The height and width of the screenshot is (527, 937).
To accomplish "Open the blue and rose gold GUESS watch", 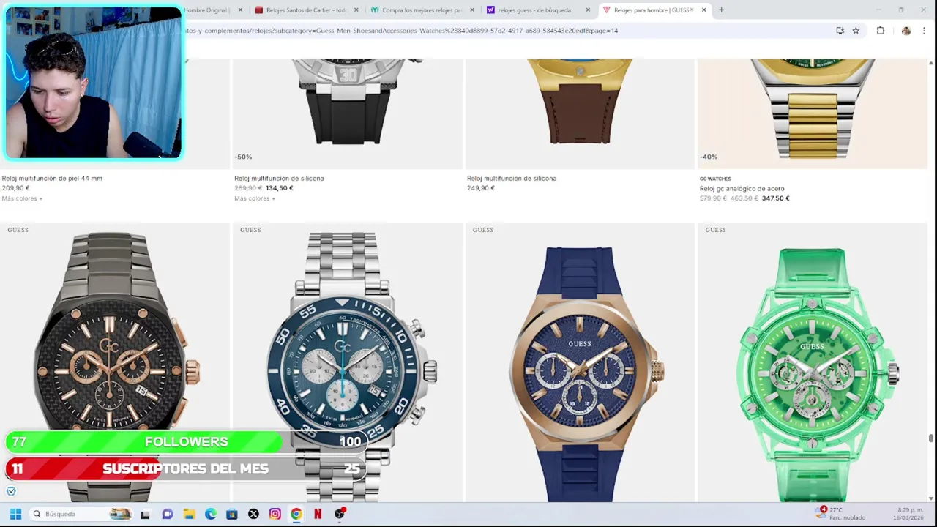I will click(580, 362).
